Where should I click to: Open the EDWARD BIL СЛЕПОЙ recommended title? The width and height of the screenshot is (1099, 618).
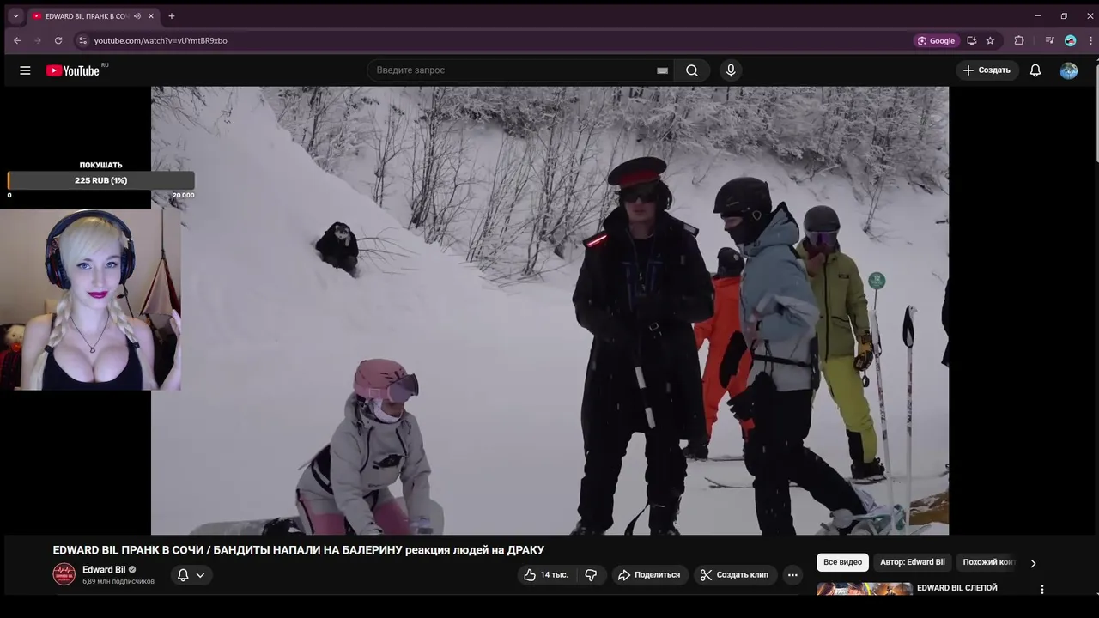click(x=956, y=588)
